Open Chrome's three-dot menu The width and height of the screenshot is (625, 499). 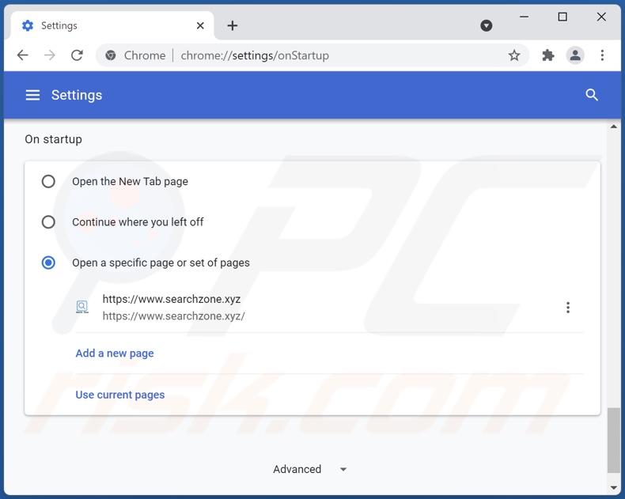(602, 55)
